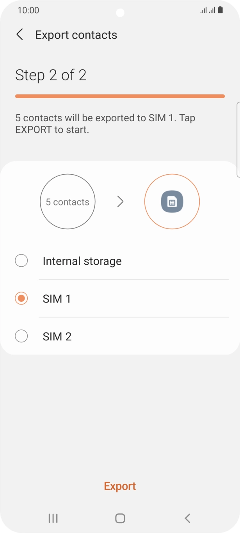Tap the export description text
The height and width of the screenshot is (533, 240).
point(105,124)
